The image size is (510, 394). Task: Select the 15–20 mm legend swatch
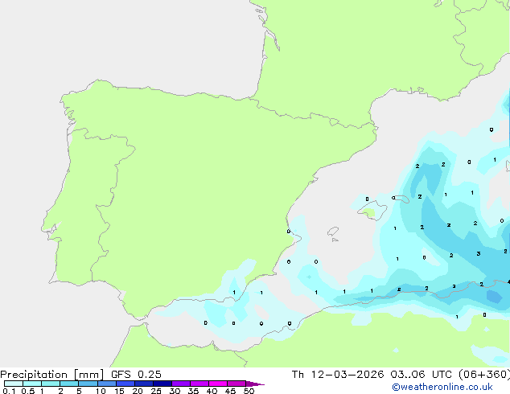pyautogui.click(x=125, y=384)
